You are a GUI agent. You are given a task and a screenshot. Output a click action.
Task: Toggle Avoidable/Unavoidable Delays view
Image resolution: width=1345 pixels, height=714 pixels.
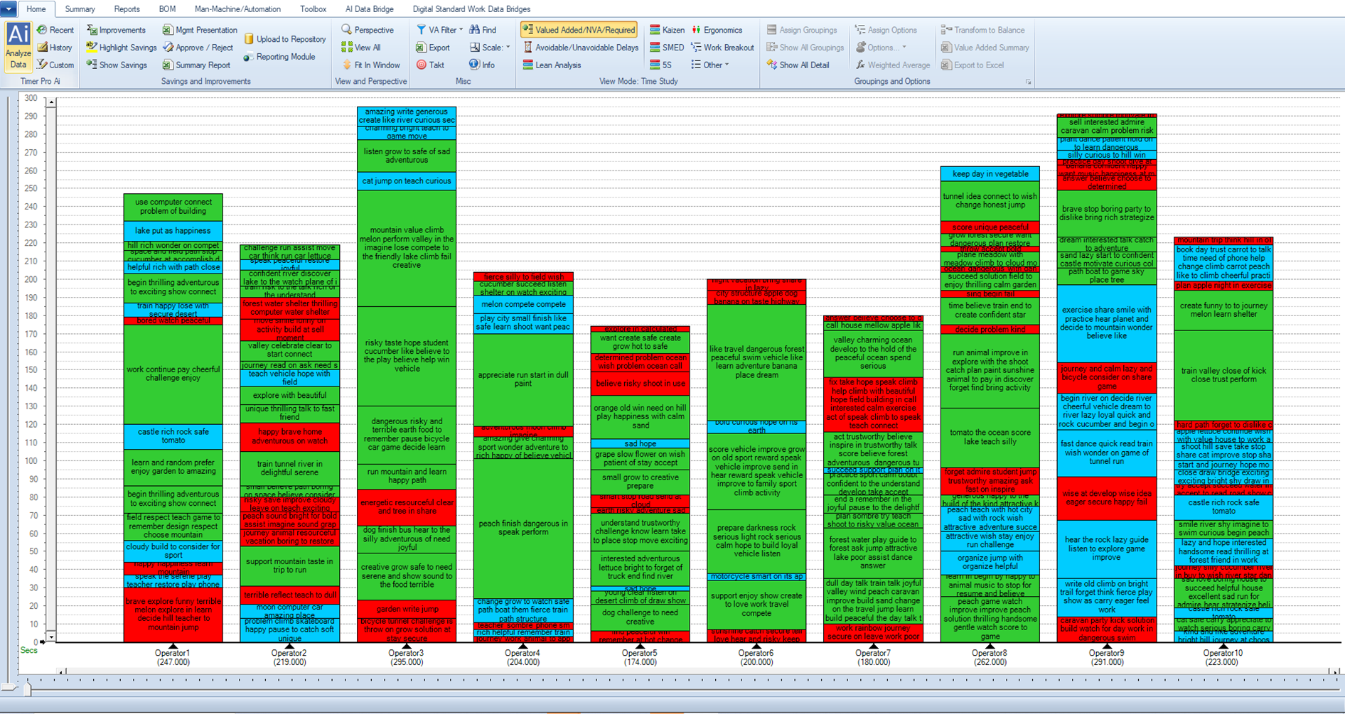point(580,48)
